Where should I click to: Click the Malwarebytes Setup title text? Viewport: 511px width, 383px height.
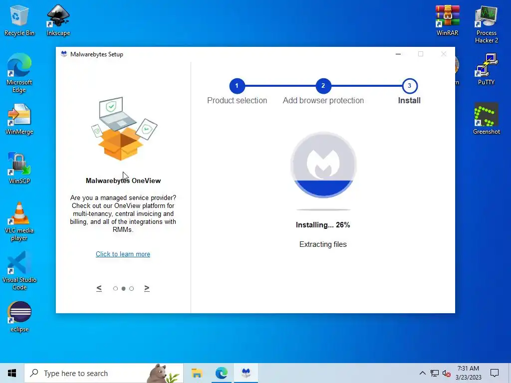pyautogui.click(x=97, y=54)
